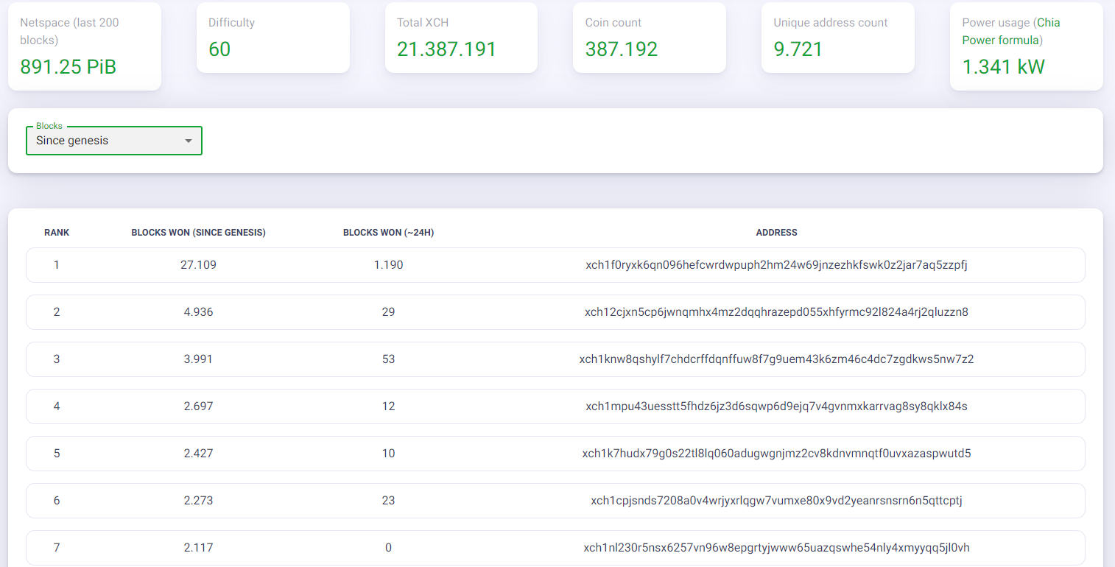The image size is (1115, 567).
Task: Open the Blocks dropdown arrow
Action: pyautogui.click(x=189, y=141)
